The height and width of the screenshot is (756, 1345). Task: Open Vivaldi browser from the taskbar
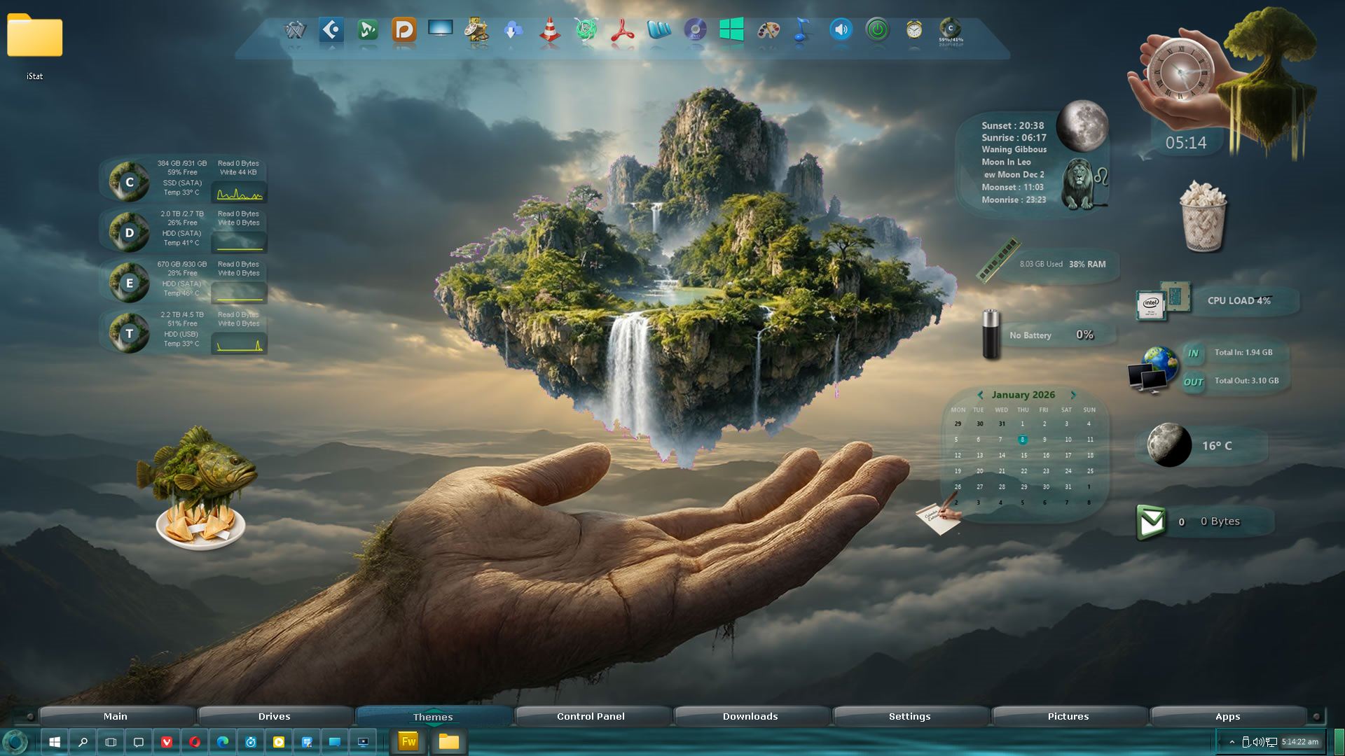[x=167, y=742]
